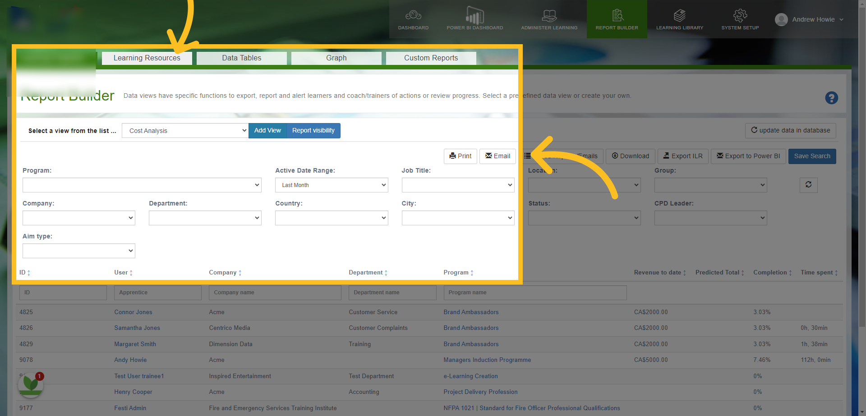Open the Report Builder navigation item

pyautogui.click(x=617, y=19)
